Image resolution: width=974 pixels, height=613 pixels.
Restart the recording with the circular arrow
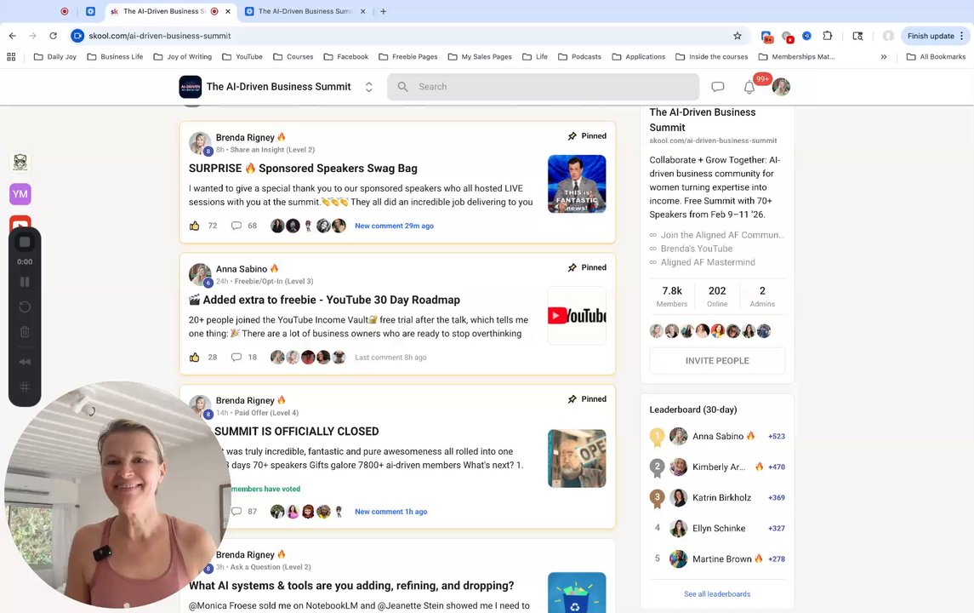tap(25, 306)
